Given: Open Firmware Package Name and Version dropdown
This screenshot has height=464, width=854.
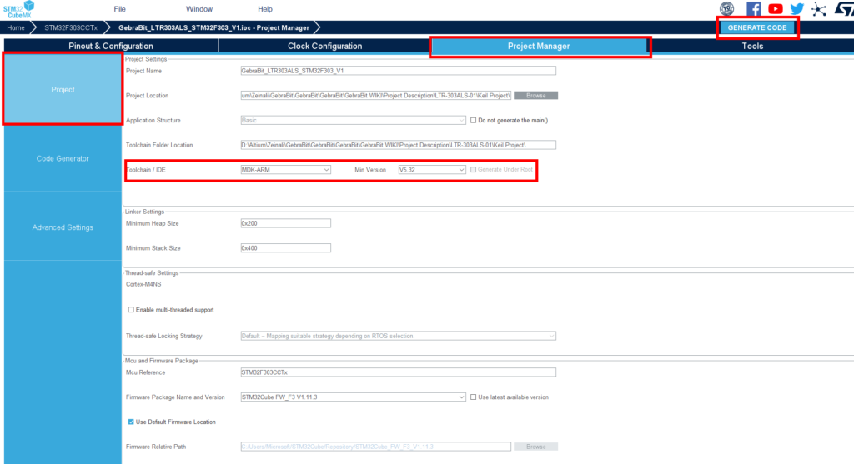Looking at the screenshot, I should click(x=353, y=397).
